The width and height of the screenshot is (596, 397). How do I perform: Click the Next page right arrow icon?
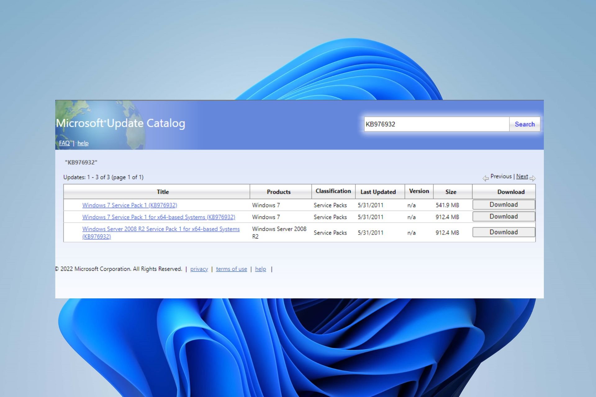(x=533, y=178)
